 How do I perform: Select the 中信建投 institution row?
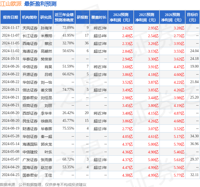pyautogui.click(x=30, y=151)
